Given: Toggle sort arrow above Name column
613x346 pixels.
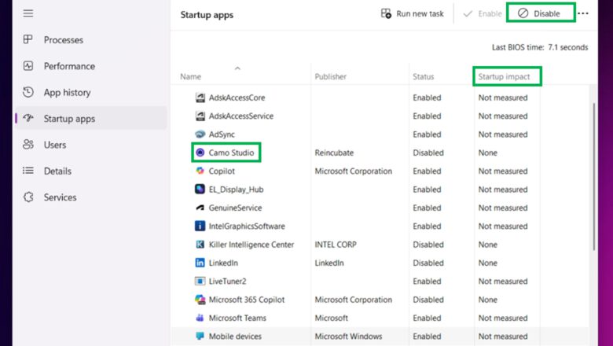Looking at the screenshot, I should click(237, 68).
